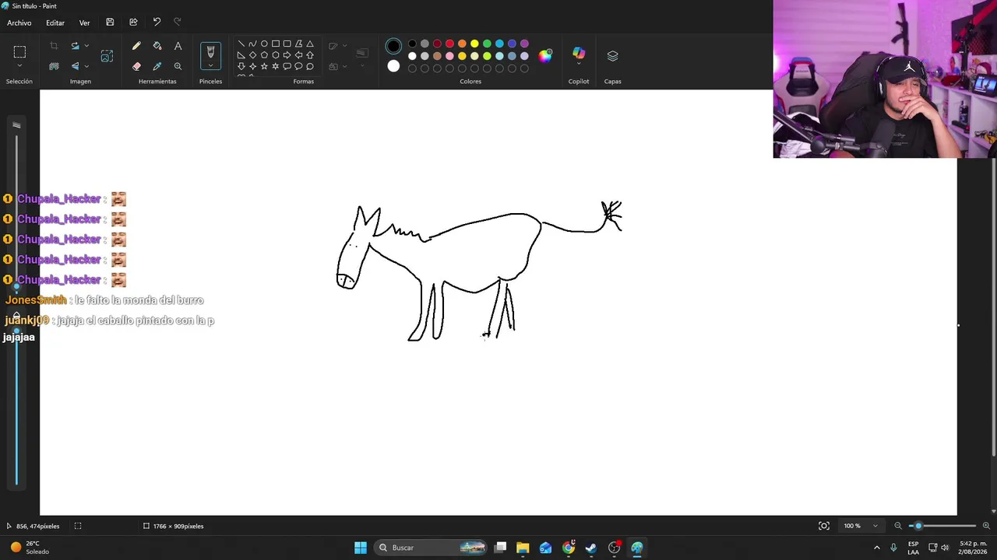
Task: Click the Crop image icon
Action: coord(54,47)
